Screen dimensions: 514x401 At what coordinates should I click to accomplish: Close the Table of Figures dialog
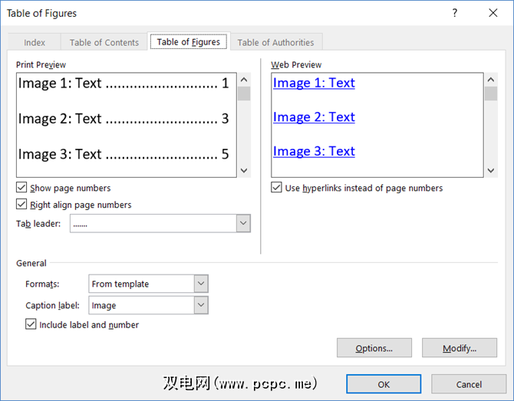point(493,13)
